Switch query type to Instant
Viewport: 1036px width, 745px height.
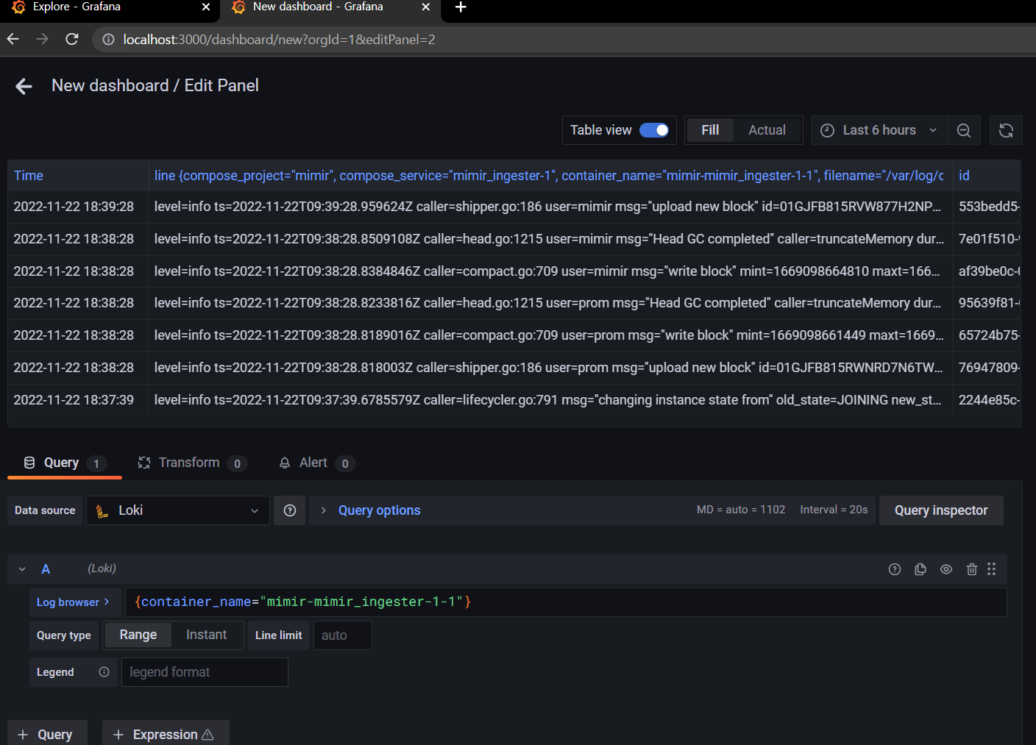coord(206,635)
